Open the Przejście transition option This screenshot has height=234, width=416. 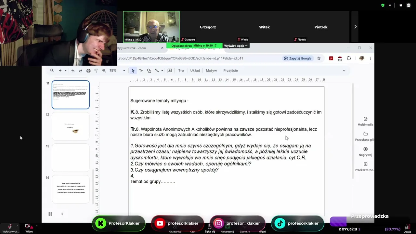[x=230, y=71]
